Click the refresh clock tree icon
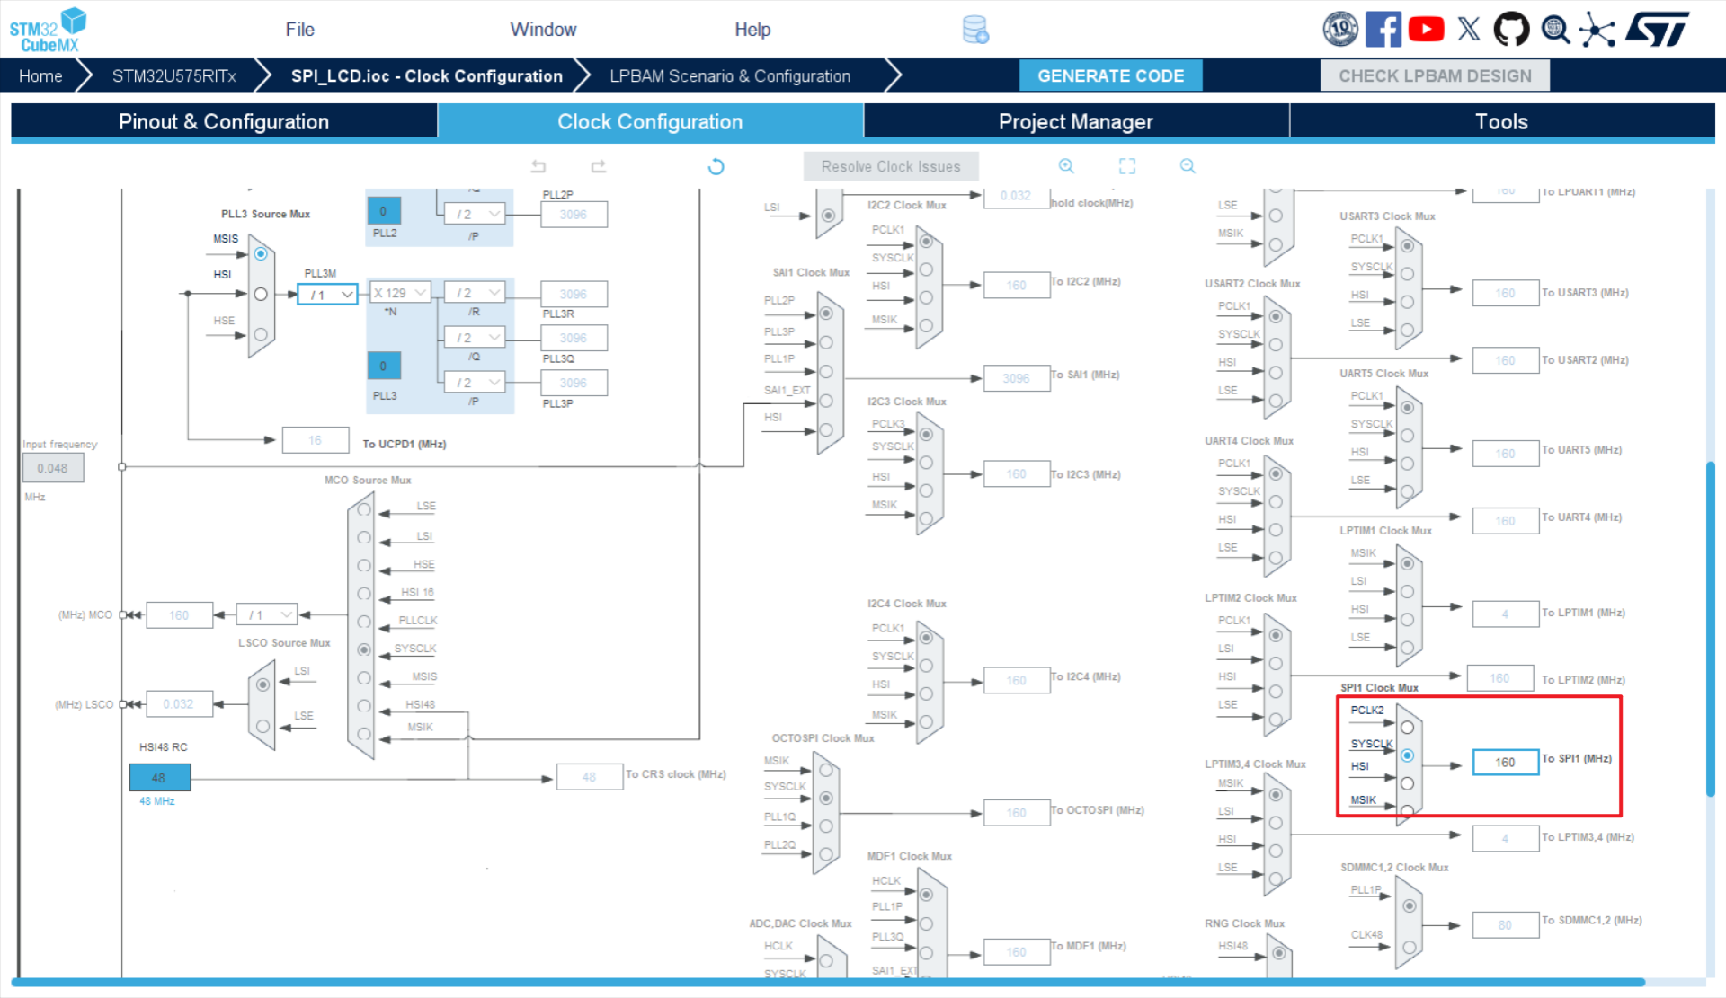 pos(716,166)
